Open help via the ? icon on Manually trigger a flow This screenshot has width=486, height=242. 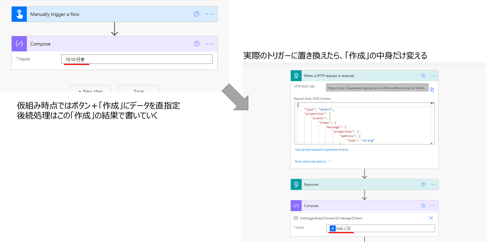coord(196,14)
